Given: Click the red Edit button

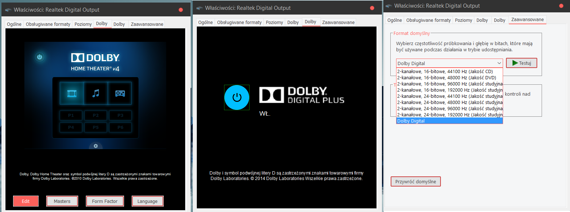Looking at the screenshot, I should [x=25, y=201].
